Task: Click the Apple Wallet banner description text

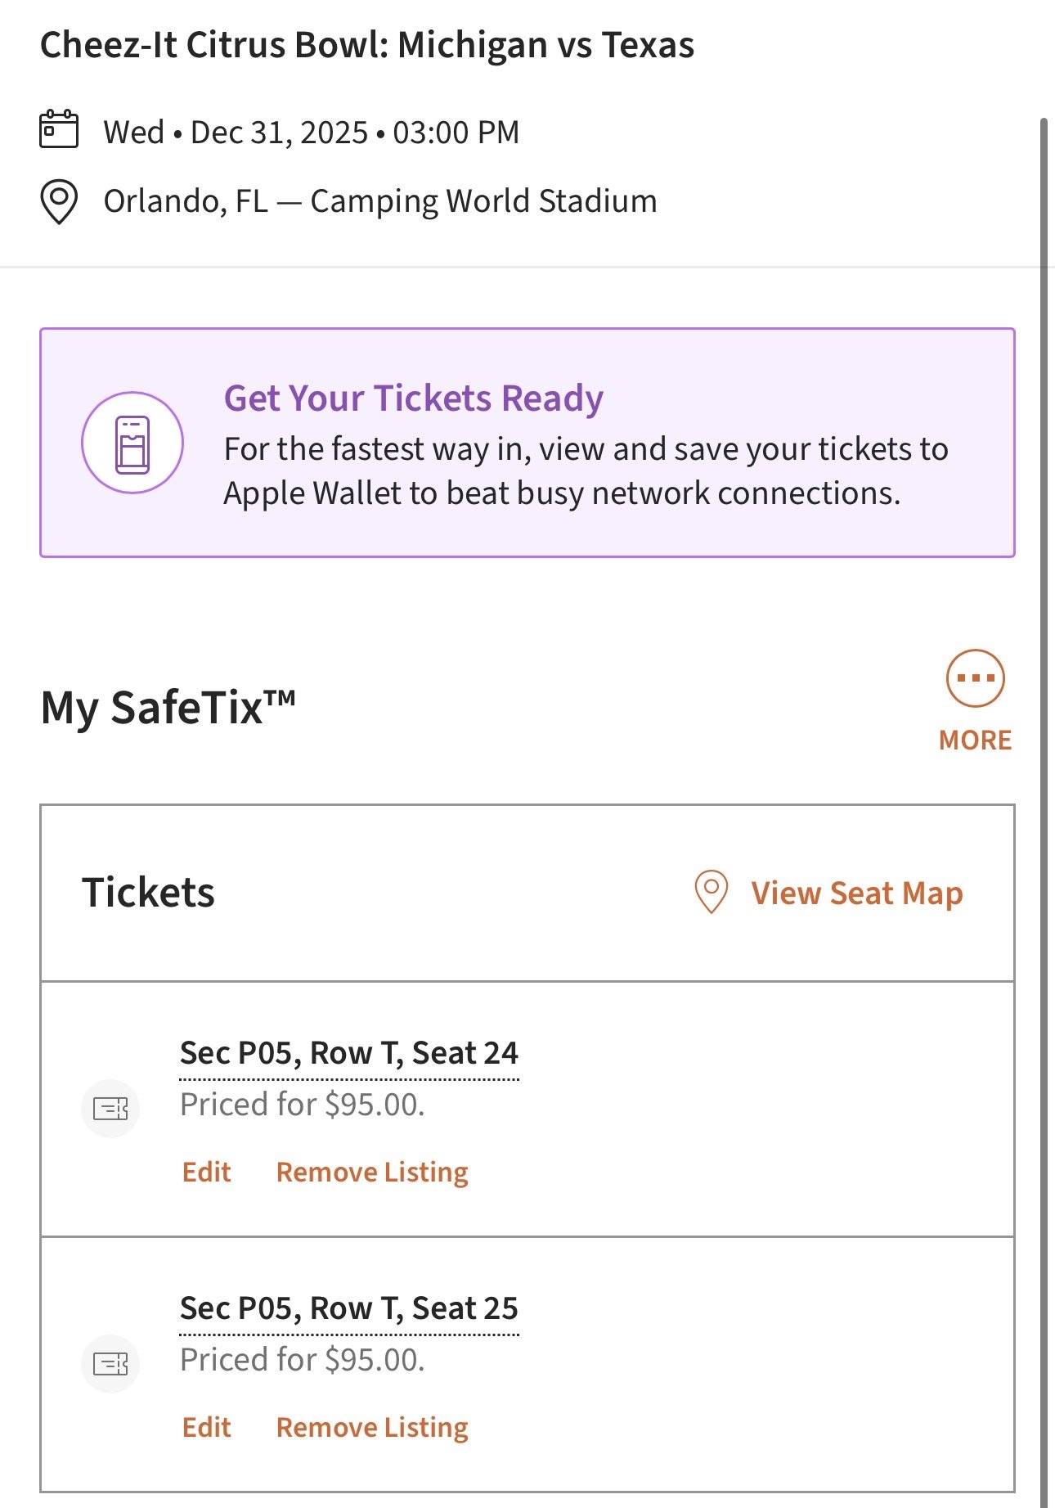Action: 586,471
